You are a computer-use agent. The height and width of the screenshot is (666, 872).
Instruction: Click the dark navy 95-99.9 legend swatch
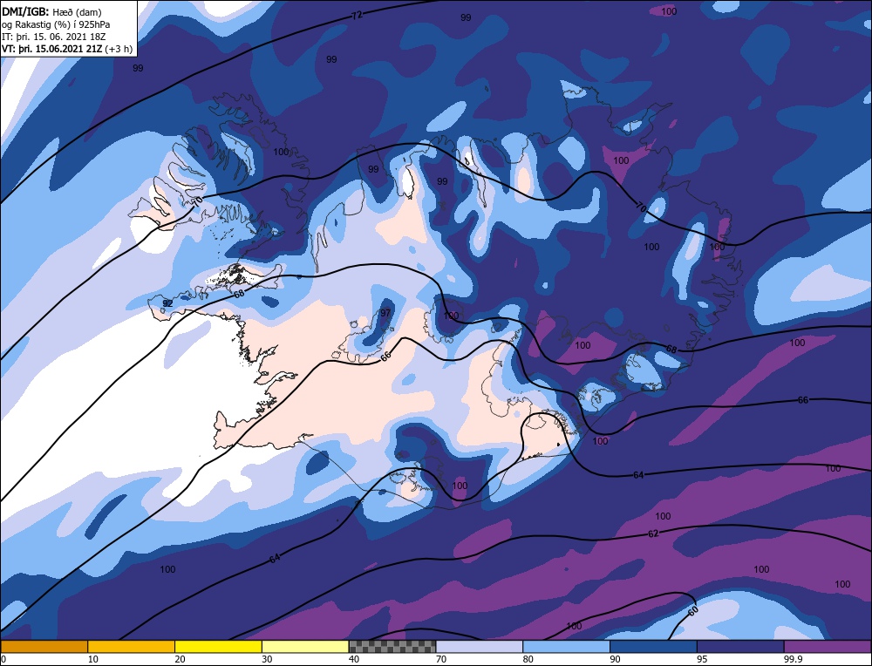(x=740, y=646)
